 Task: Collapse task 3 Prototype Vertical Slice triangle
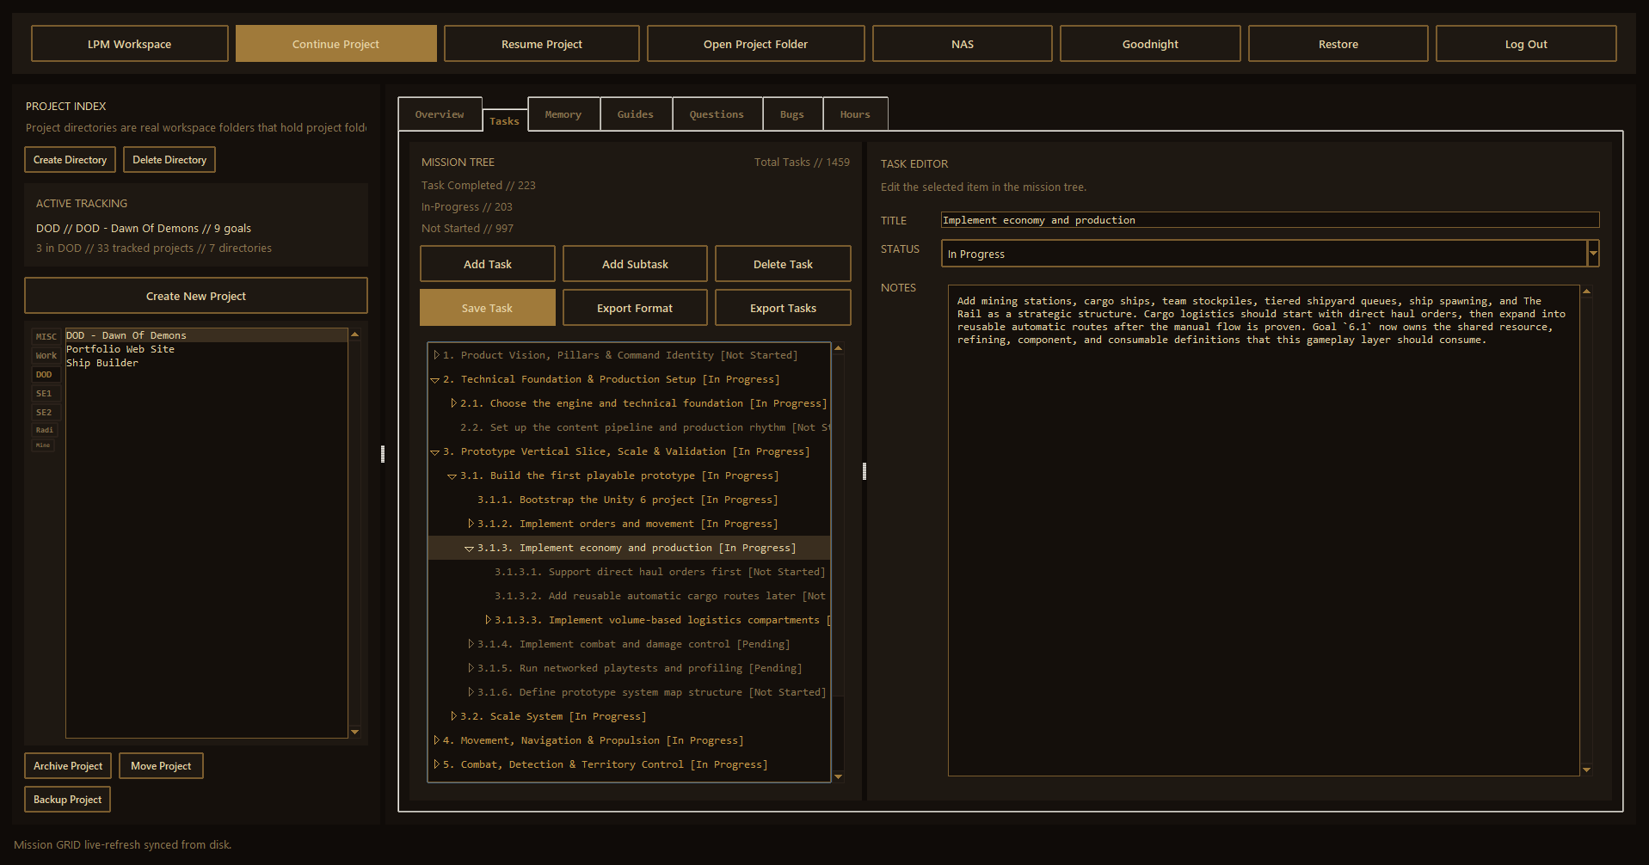tap(435, 451)
